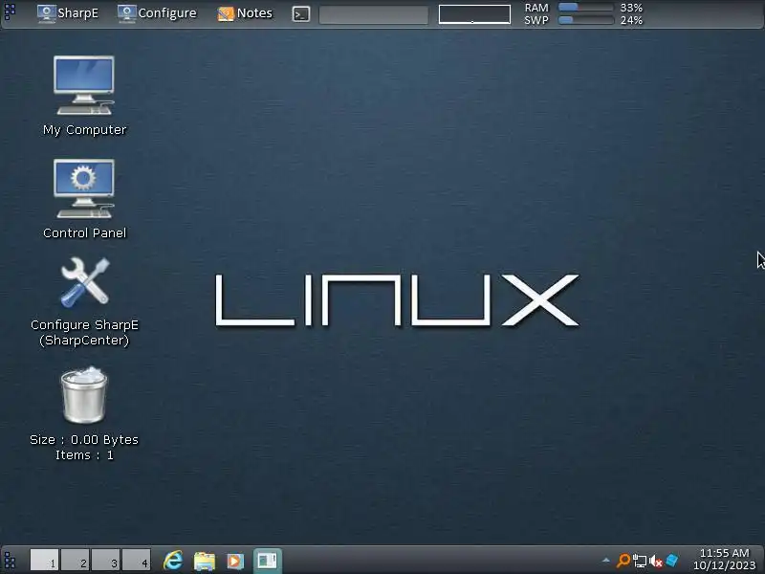Click the grid dots icon at top-left corner
The width and height of the screenshot is (765, 574).
click(10, 11)
